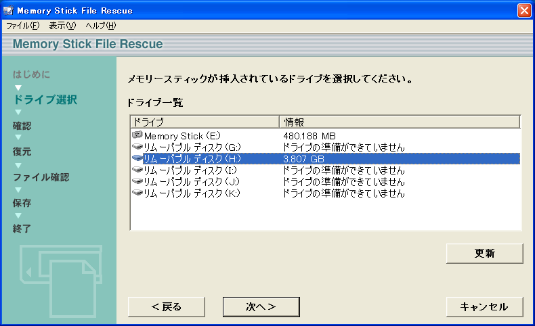Click the app icon in the title bar
The height and width of the screenshot is (326, 535).
9,11
